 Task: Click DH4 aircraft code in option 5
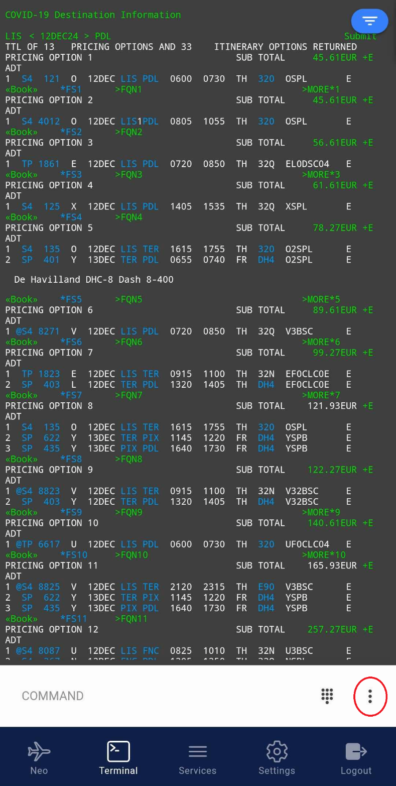point(266,260)
